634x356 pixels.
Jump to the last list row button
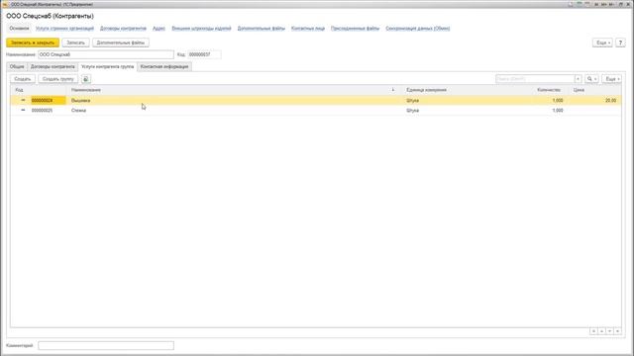(x=617, y=331)
